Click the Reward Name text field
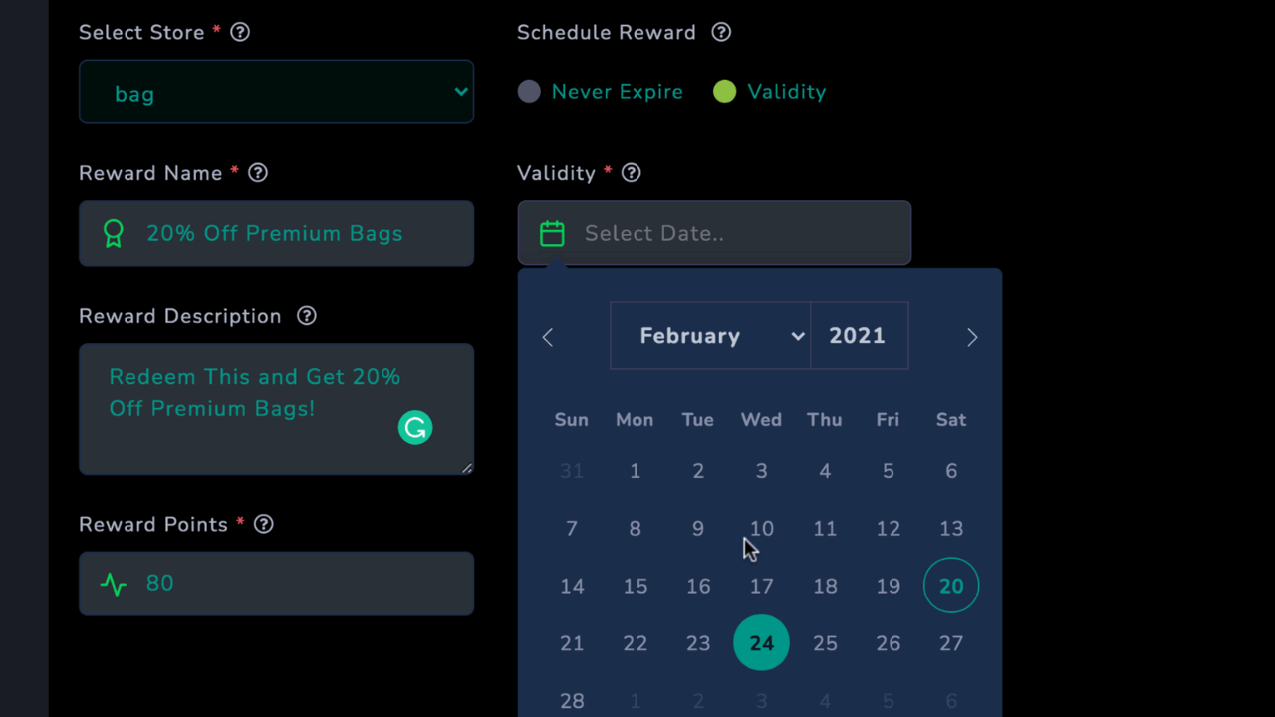This screenshot has height=717, width=1275. pos(276,233)
